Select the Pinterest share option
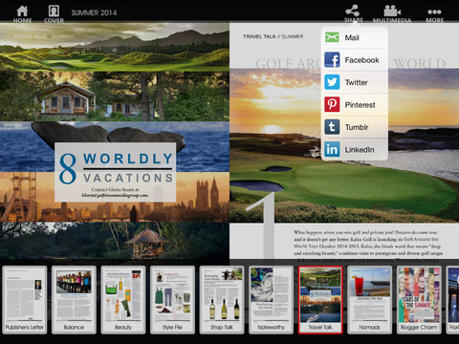 tap(355, 105)
